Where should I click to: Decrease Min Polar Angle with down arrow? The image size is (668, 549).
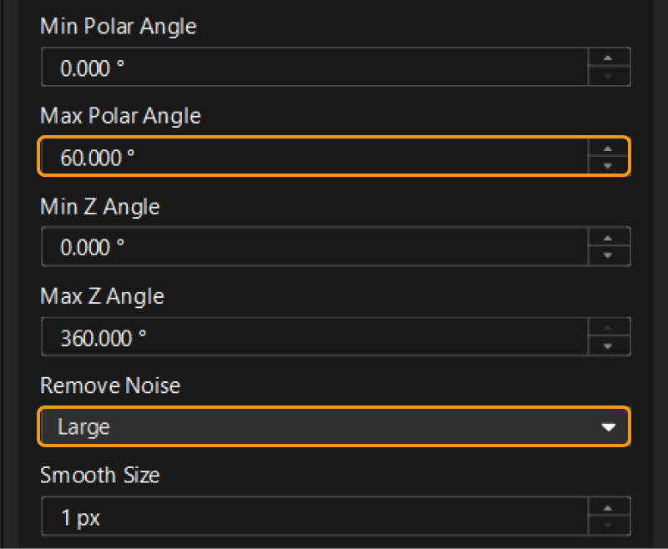[x=608, y=76]
